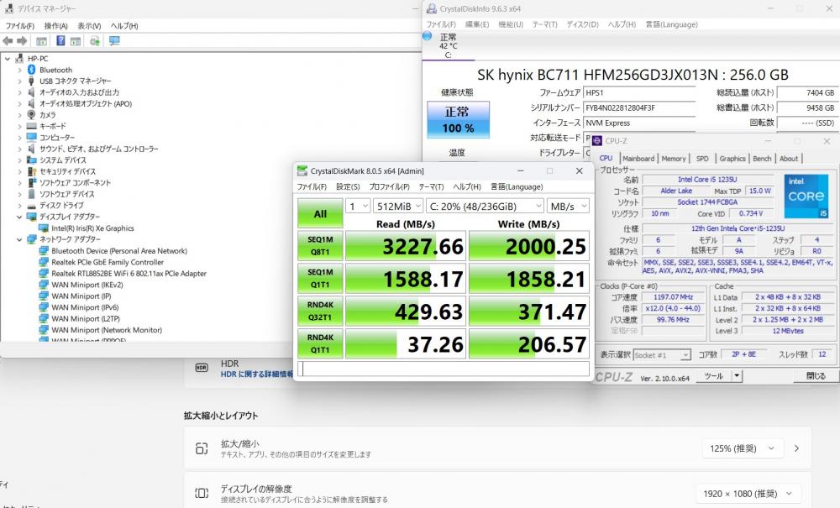
Task: Switch to the Graphics tab in CPU-Z
Action: point(732,159)
